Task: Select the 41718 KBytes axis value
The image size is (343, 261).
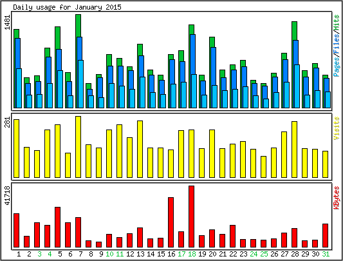Action: (x=8, y=195)
